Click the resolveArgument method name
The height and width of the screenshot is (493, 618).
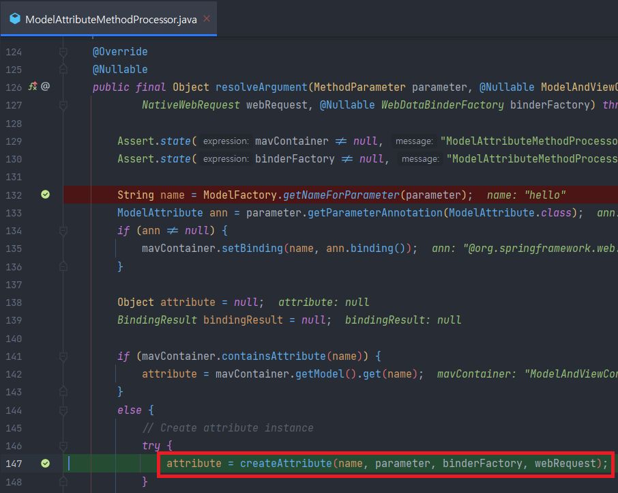click(261, 87)
